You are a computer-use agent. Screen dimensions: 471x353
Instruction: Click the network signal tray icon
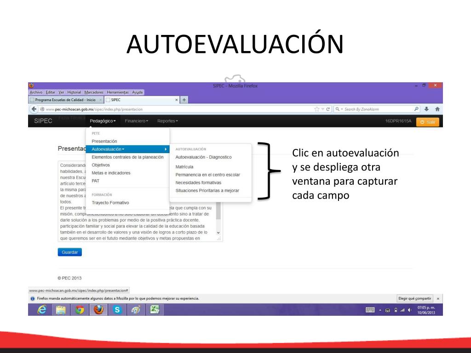[x=402, y=310]
